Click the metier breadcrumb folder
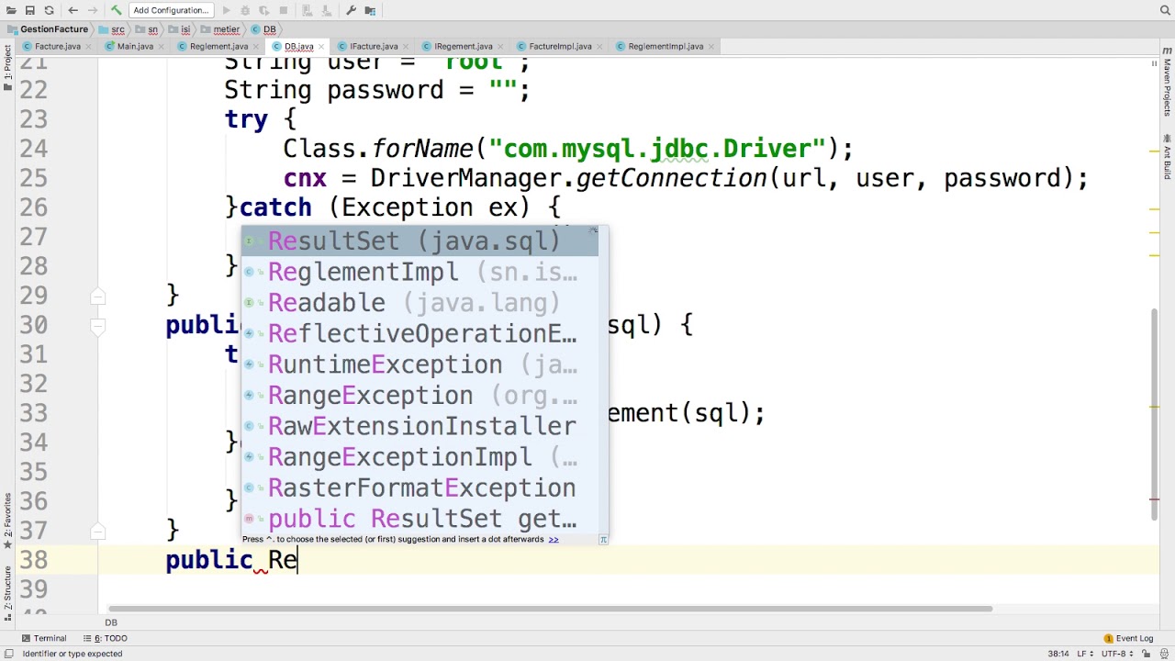1175x661 pixels. pyautogui.click(x=220, y=29)
